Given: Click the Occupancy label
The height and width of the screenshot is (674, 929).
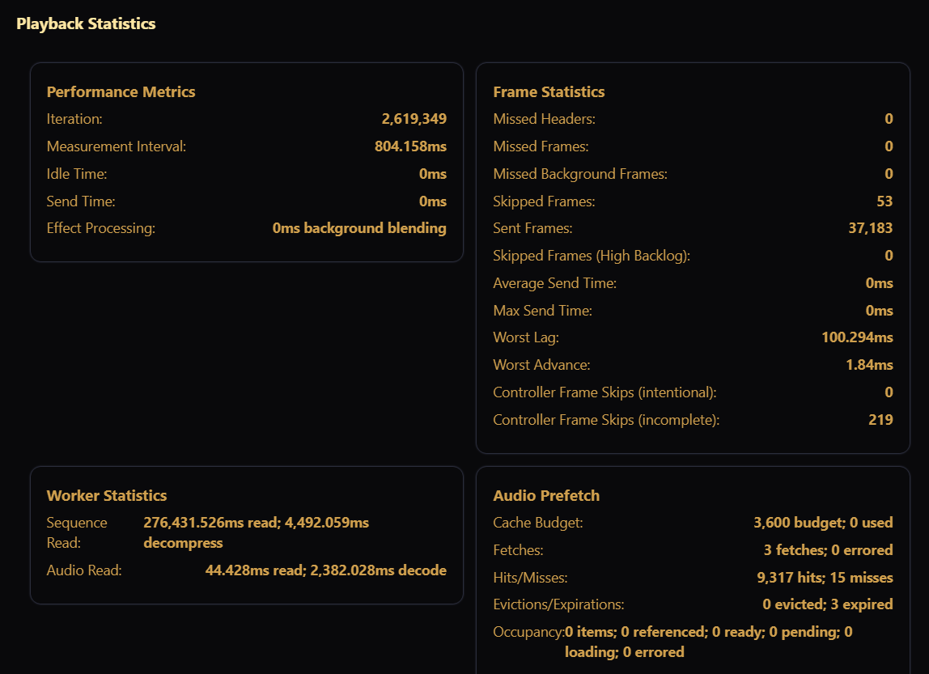Looking at the screenshot, I should pos(528,632).
